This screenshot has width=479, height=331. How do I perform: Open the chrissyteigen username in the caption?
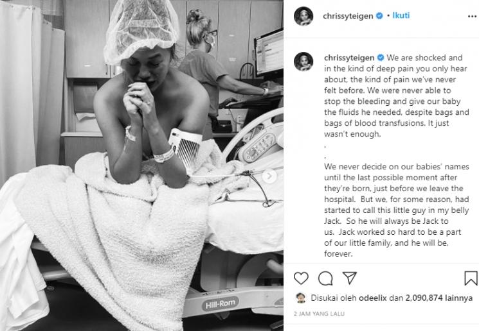(x=349, y=58)
